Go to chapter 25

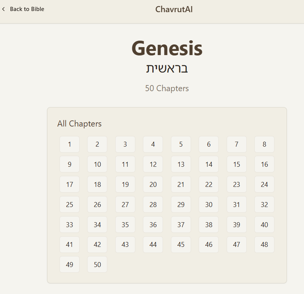69,204
